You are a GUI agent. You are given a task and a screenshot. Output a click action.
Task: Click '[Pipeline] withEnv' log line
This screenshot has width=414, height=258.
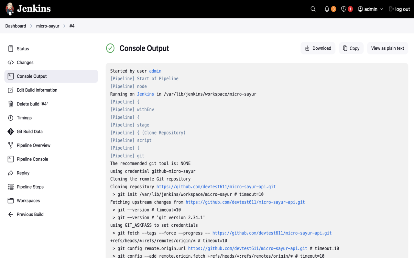(132, 110)
